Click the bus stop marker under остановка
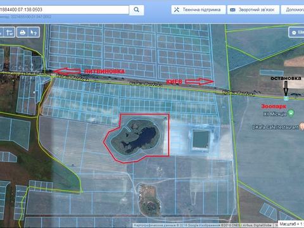The width and height of the screenshot is (304, 228). click(286, 98)
